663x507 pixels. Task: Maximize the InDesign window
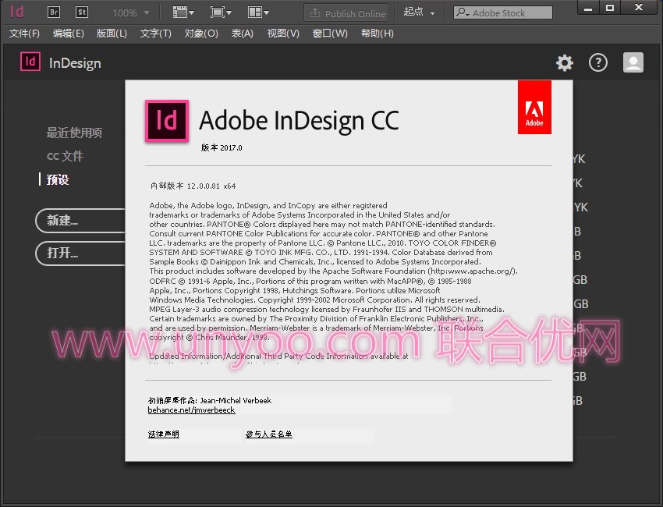click(x=610, y=8)
